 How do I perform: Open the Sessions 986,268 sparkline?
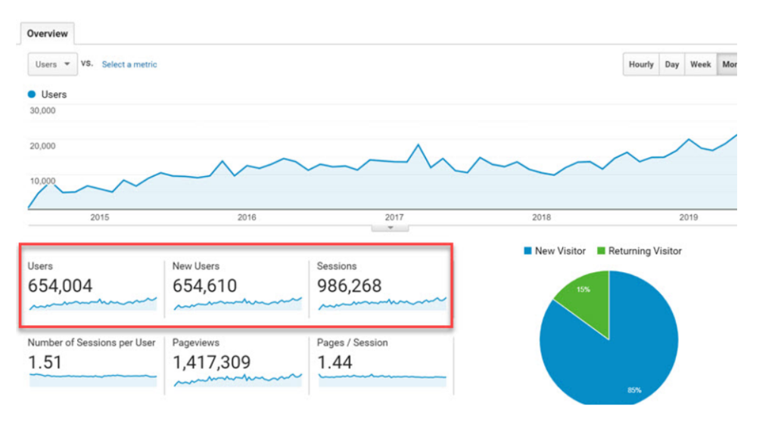click(382, 303)
